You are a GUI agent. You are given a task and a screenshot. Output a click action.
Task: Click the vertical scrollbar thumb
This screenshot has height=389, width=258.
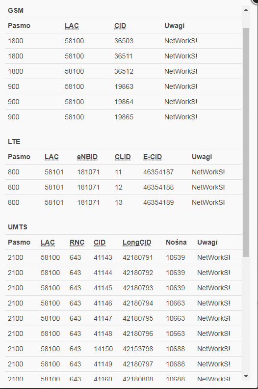246,142
